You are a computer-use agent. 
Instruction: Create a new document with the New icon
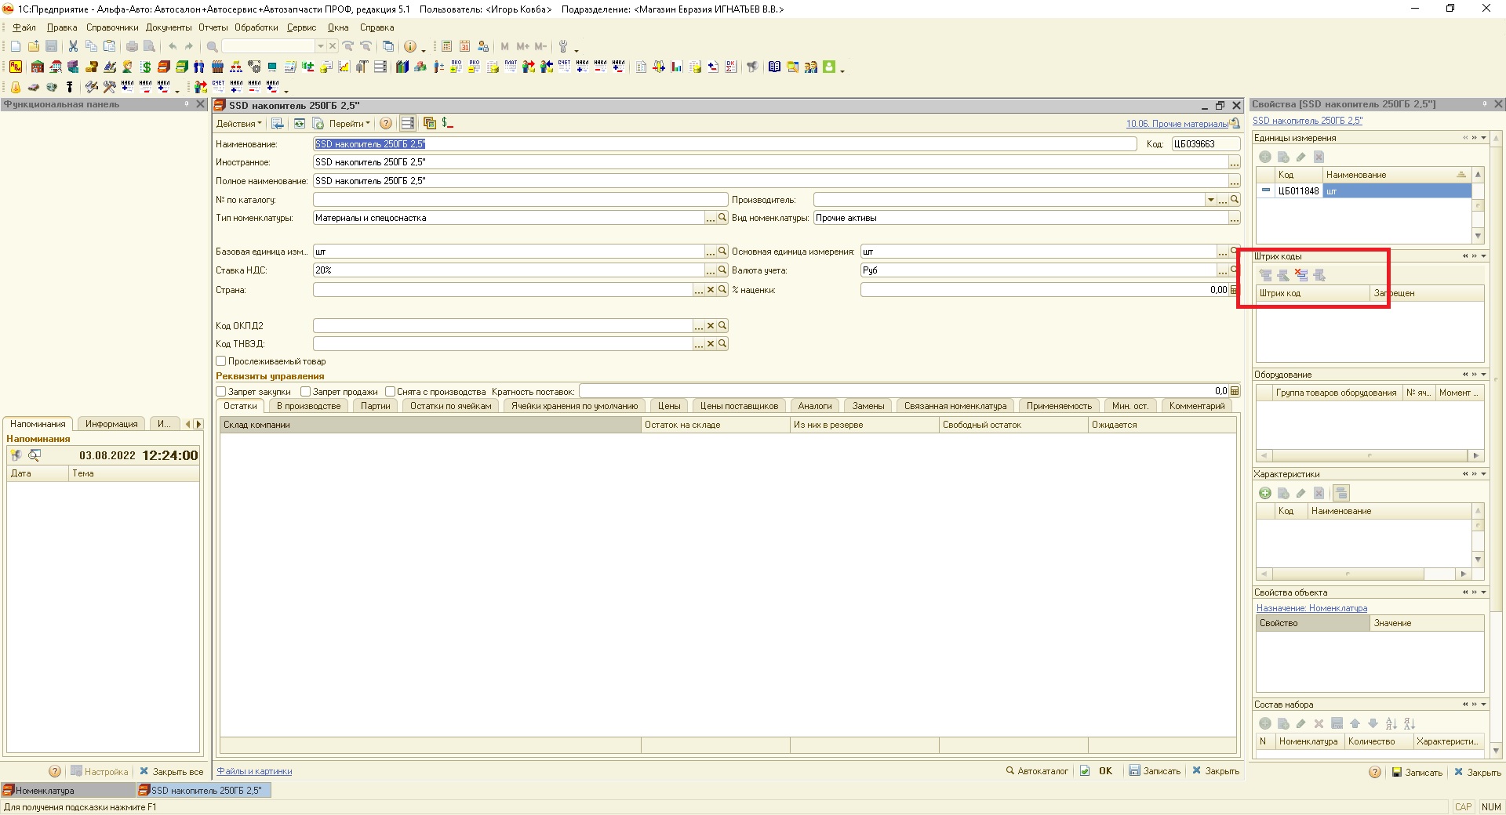coord(15,46)
